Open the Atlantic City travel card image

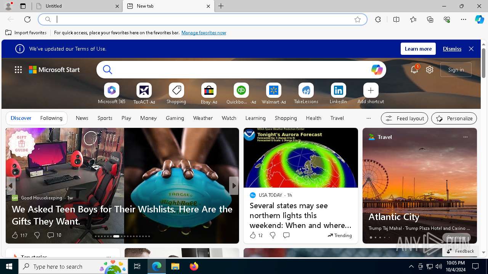pyautogui.click(x=419, y=186)
